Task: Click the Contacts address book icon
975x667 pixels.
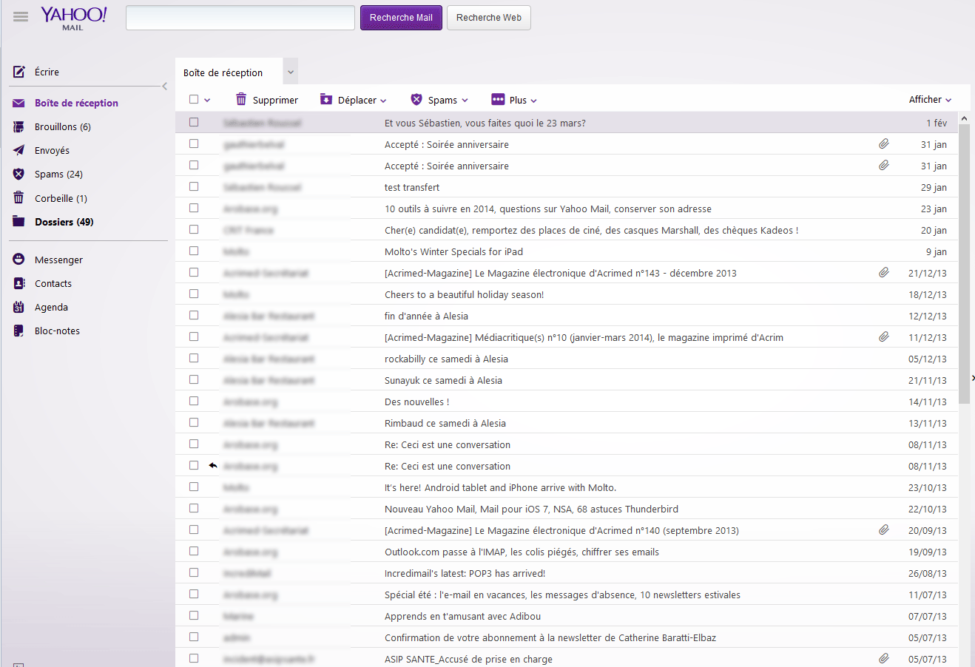Action: tap(19, 283)
